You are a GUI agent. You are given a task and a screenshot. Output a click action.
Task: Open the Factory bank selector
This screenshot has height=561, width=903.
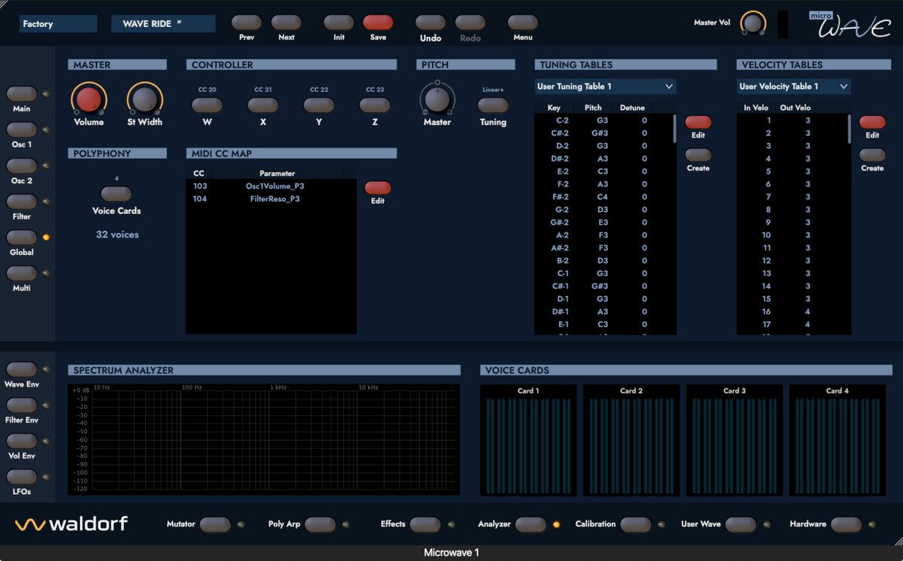(58, 24)
